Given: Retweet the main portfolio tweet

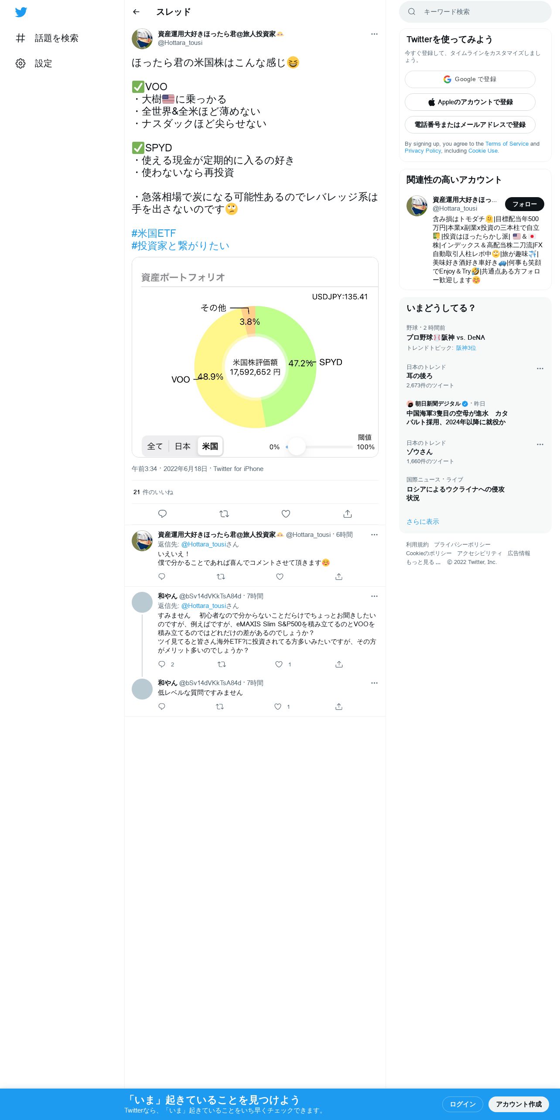Looking at the screenshot, I should click(224, 514).
